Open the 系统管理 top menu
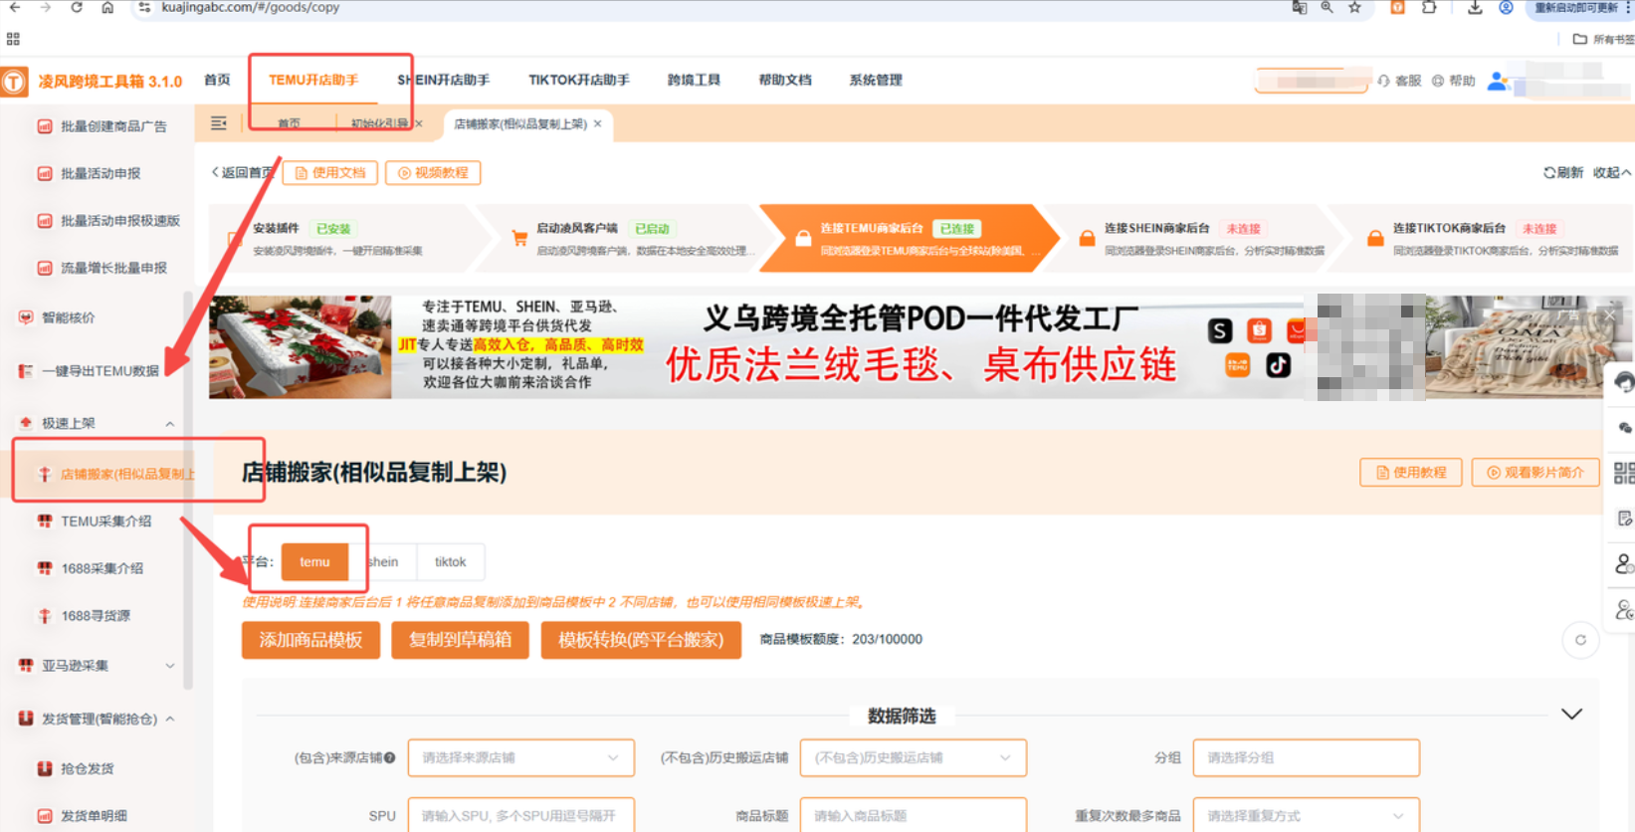The height and width of the screenshot is (832, 1635). tap(876, 80)
